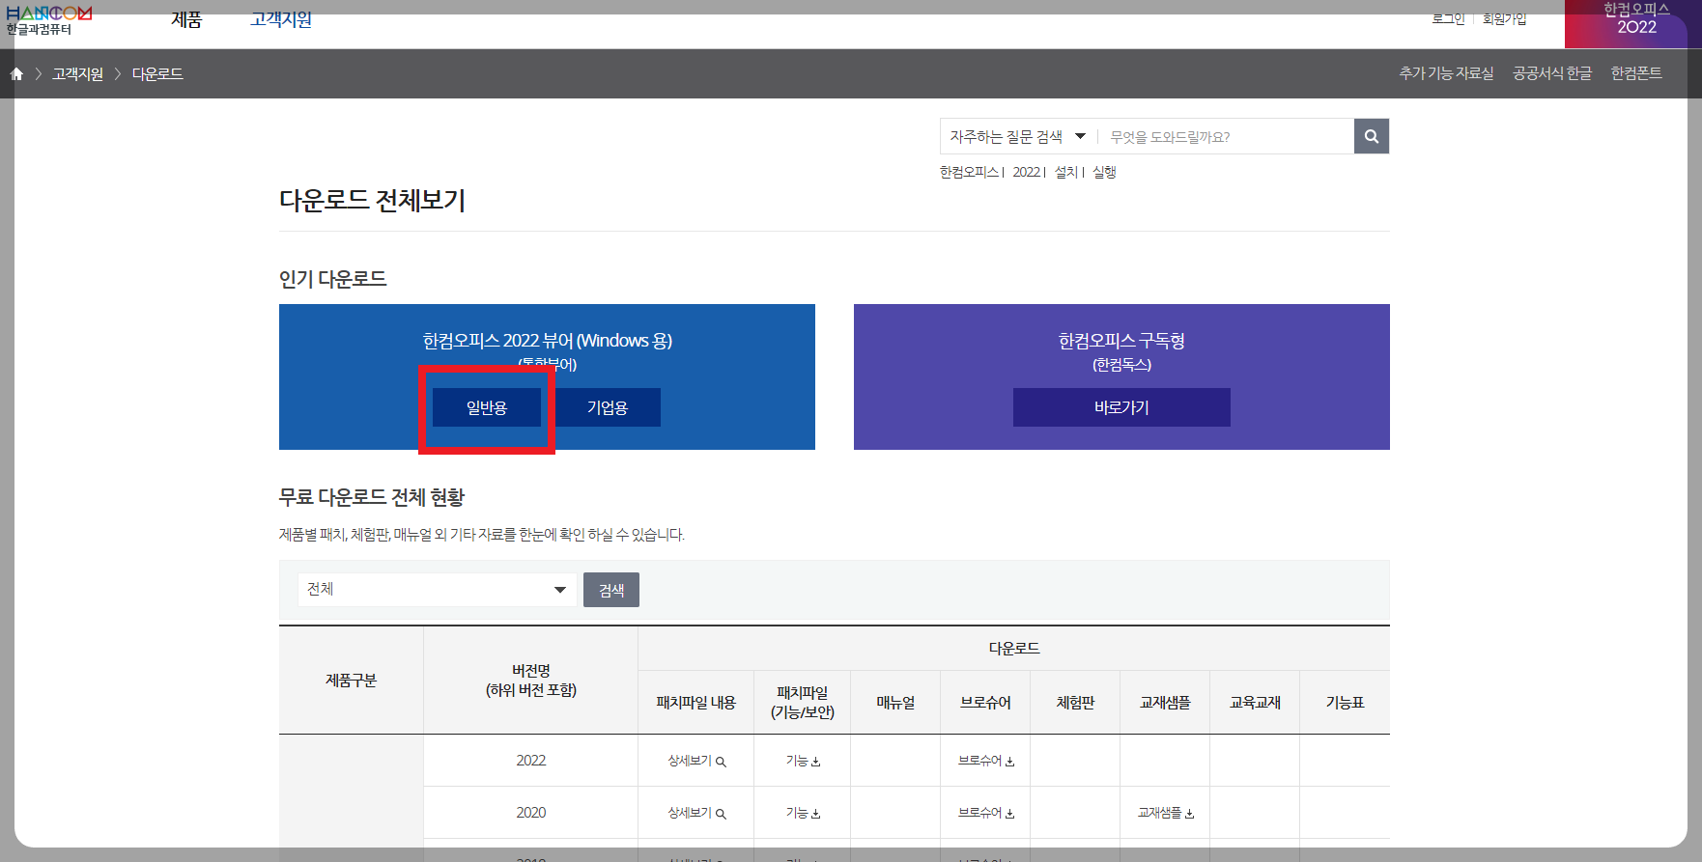Screen dimensions: 1702x862
Task: Click the magnifier search button
Action: (x=1372, y=136)
